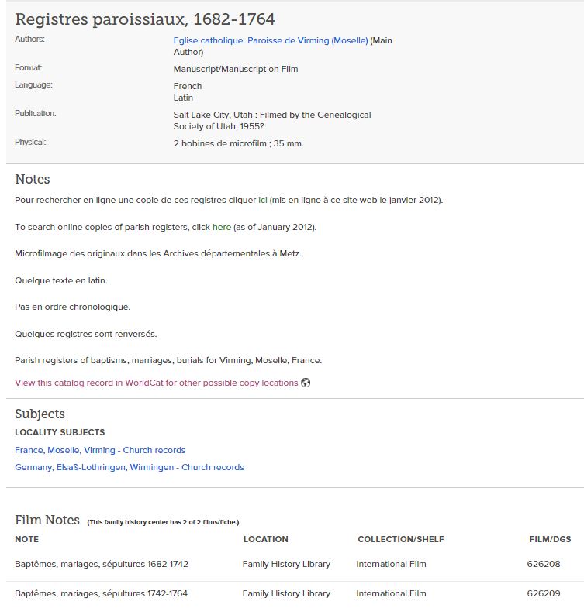Click the "ici" link in the French note
This screenshot has height=615, width=584.
tap(263, 200)
